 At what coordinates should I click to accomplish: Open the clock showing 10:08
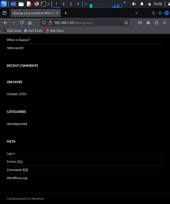point(158,4)
